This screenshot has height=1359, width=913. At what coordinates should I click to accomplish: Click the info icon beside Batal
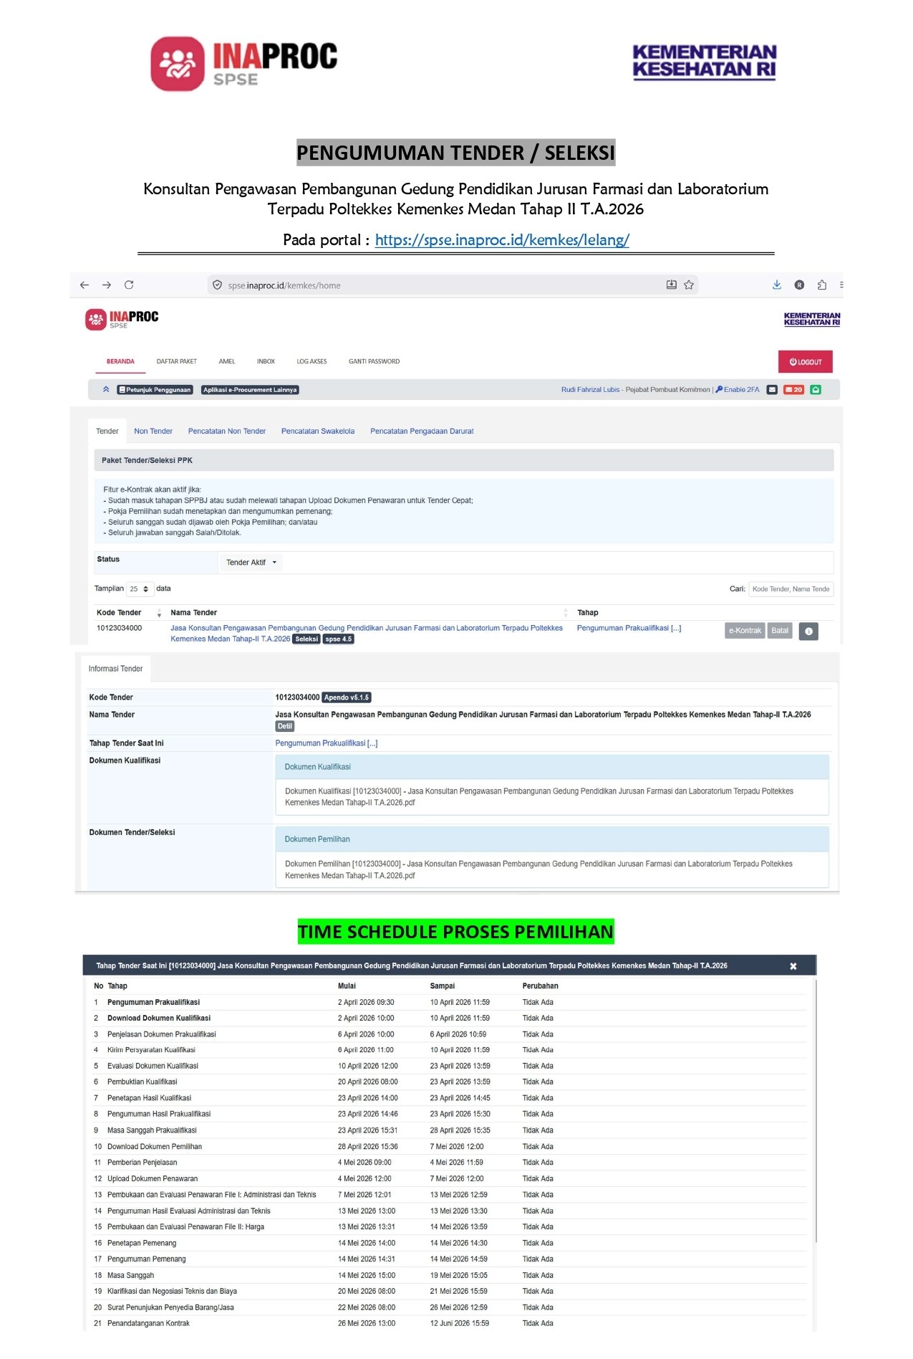[808, 631]
